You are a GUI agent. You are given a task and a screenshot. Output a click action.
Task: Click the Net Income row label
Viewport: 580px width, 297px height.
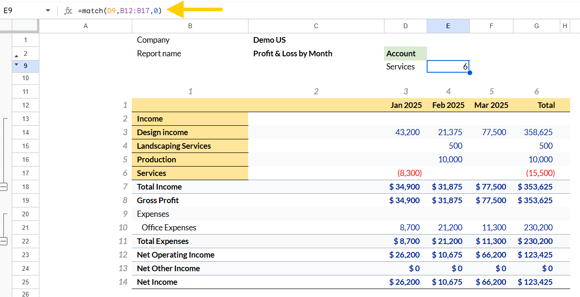(157, 282)
